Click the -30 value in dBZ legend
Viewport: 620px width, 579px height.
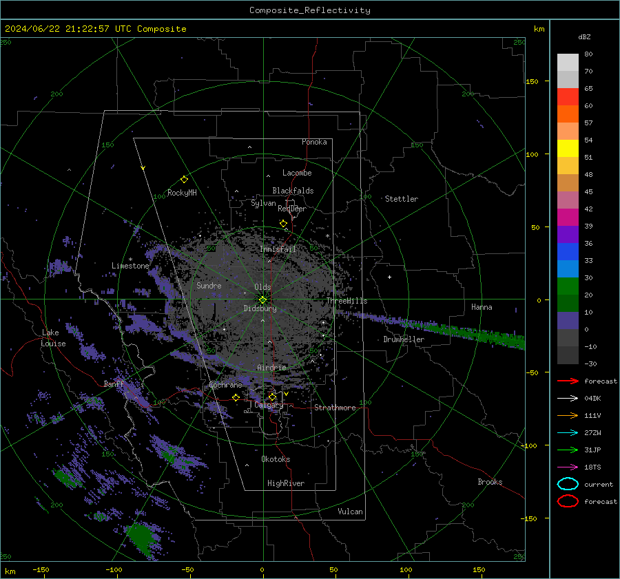click(591, 364)
